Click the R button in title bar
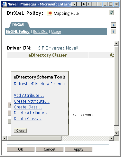This screenshot has height=157, width=121. point(84,4)
